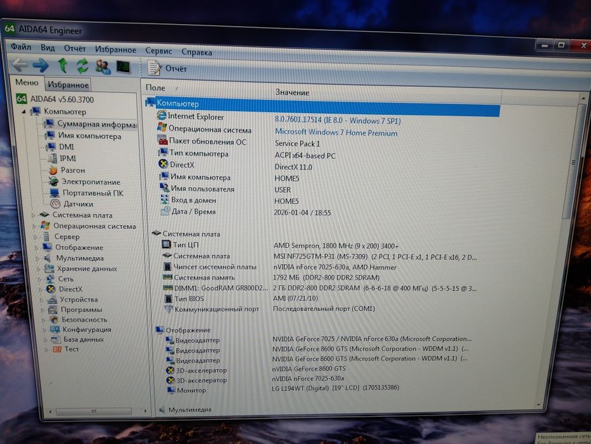This screenshot has height=444, width=591.
Task: Expand the Отображение tree node
Action: (37, 247)
